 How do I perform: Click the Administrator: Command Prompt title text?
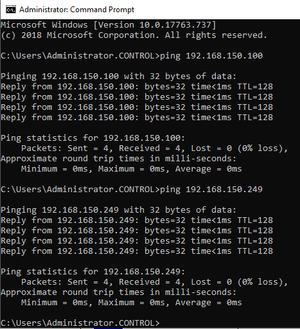[x=76, y=10]
